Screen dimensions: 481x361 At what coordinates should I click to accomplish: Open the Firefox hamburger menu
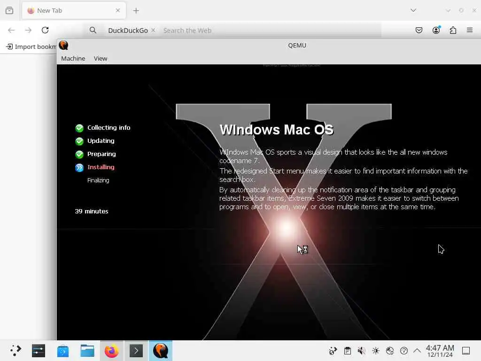470,30
